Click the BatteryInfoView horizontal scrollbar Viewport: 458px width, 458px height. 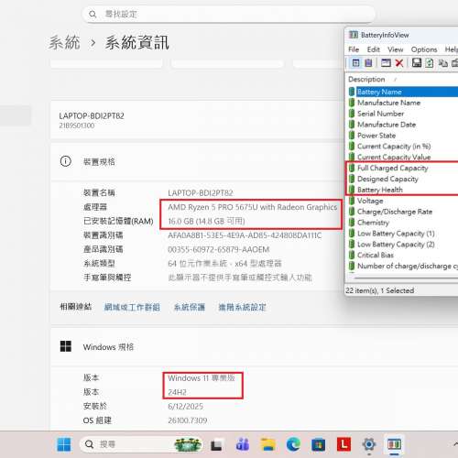[406, 278]
